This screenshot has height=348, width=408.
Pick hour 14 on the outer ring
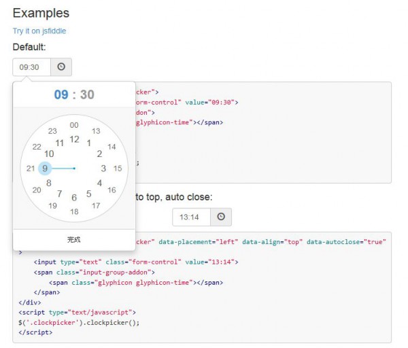[112, 147]
